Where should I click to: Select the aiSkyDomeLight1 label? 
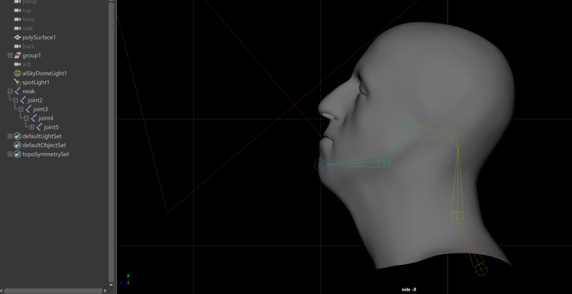45,73
